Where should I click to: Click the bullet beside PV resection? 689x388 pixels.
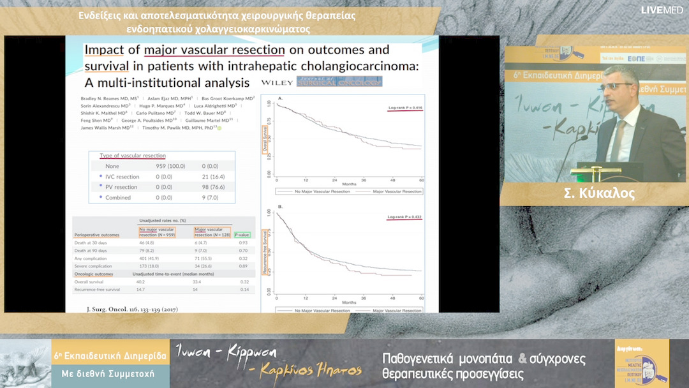[101, 187]
